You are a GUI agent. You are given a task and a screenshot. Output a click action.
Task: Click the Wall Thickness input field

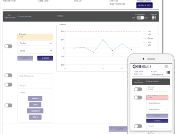(x=35, y=76)
